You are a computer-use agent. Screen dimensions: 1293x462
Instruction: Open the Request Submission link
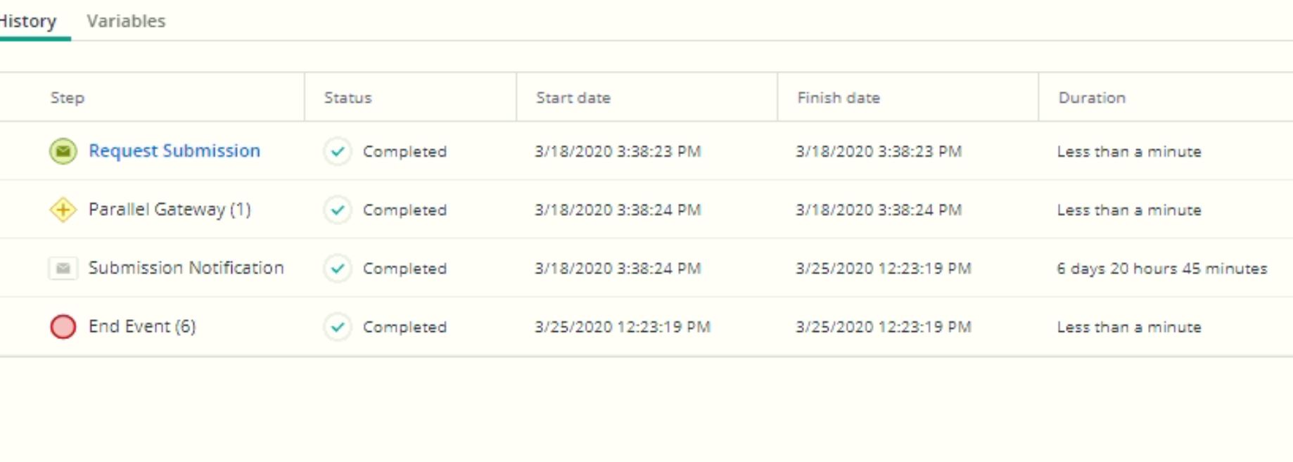[x=174, y=151]
